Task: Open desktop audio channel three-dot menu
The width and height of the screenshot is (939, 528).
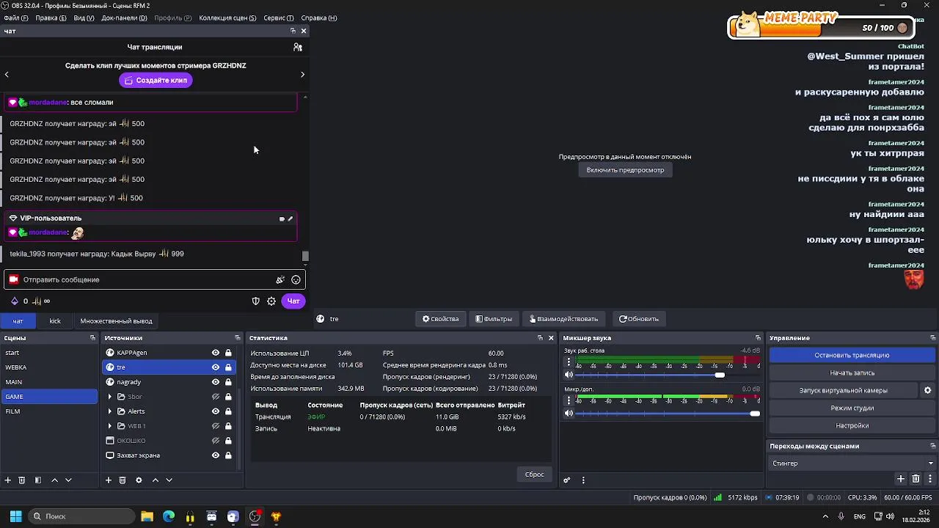Action: tap(569, 361)
